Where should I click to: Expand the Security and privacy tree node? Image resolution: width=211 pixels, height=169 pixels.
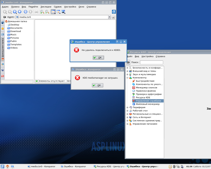click(x=127, y=68)
